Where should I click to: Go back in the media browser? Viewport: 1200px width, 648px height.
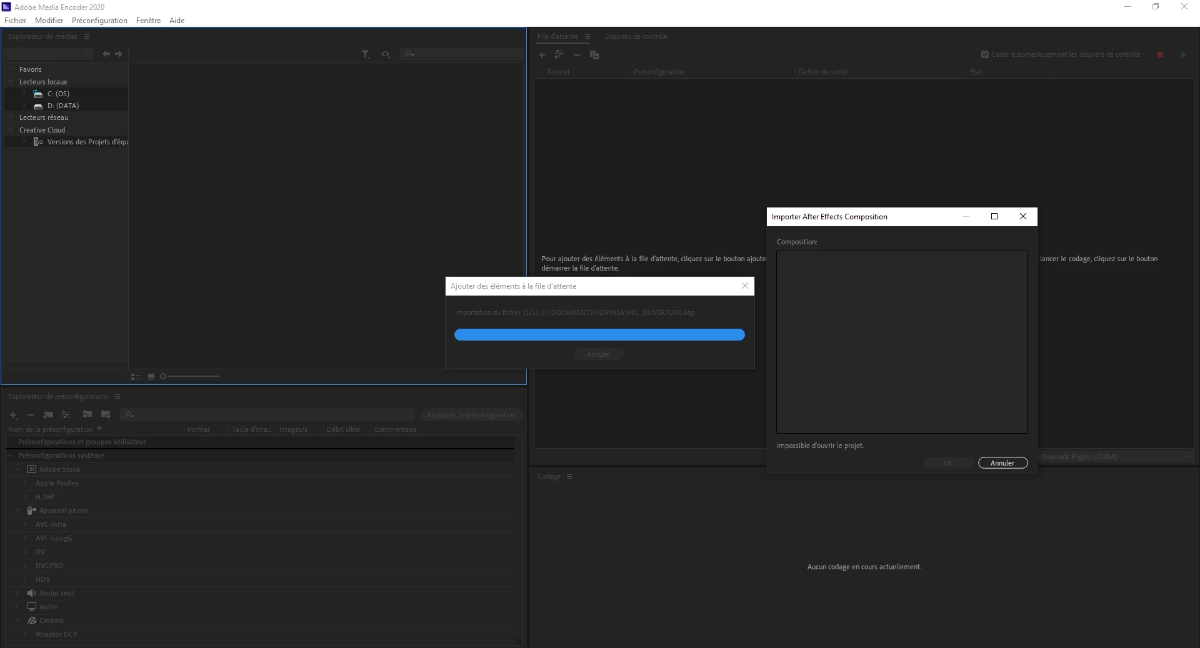tap(106, 54)
